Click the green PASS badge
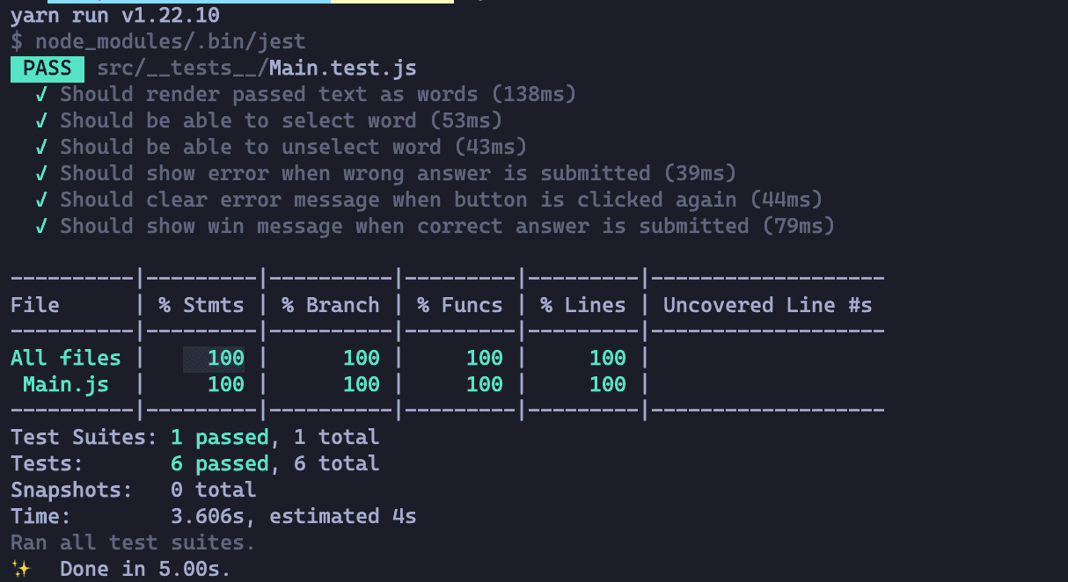The width and height of the screenshot is (1068, 582). click(48, 69)
